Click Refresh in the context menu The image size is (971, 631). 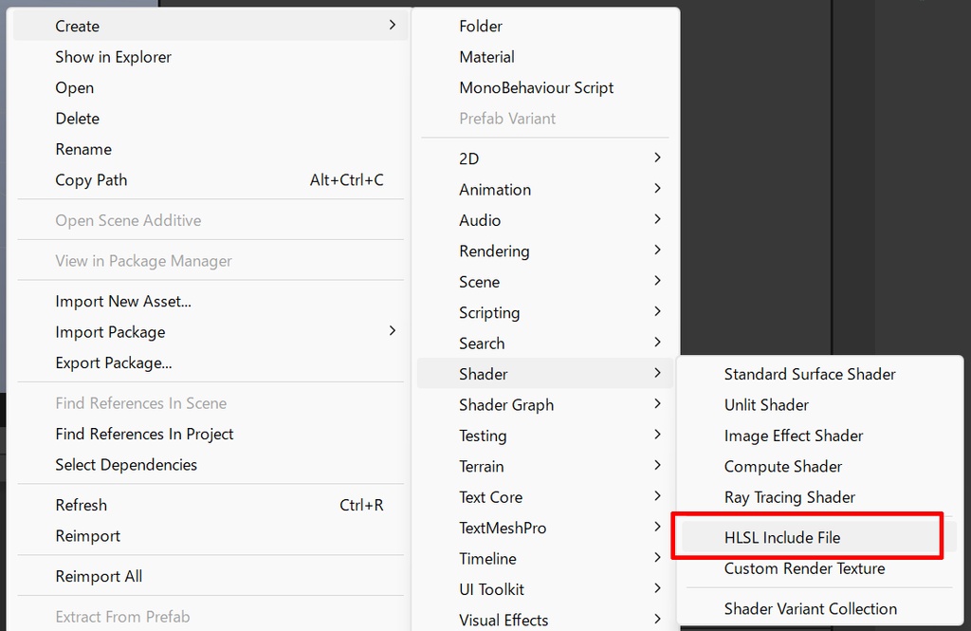pos(82,505)
